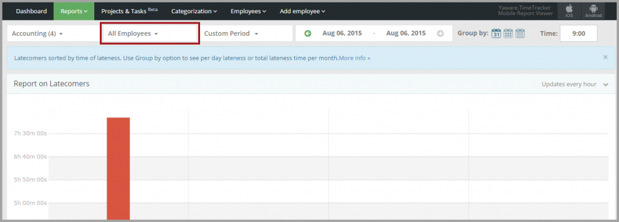Select the end date Aug 06, 2015
This screenshot has width=619, height=222.
click(x=406, y=34)
